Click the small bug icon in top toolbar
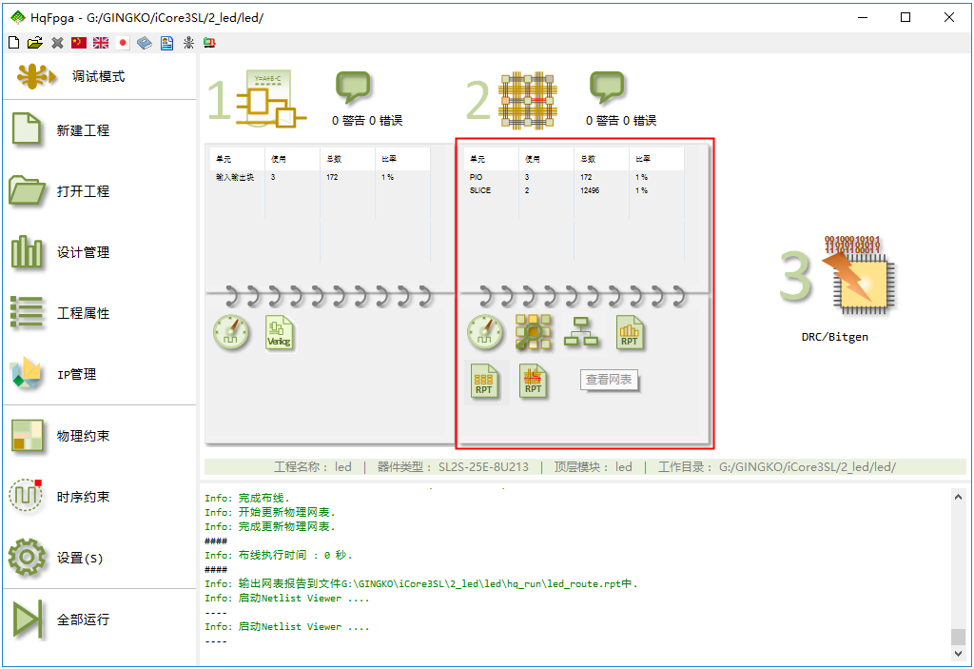The width and height of the screenshot is (974, 669). coord(188,43)
